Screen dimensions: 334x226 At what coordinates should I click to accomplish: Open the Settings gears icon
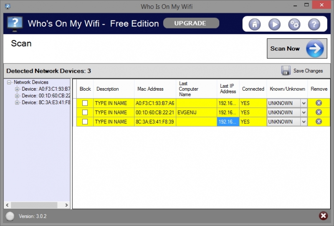294,25
